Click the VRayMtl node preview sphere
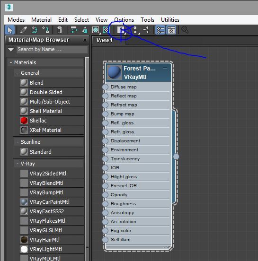Image resolution: width=258 pixels, height=261 pixels. [115, 72]
